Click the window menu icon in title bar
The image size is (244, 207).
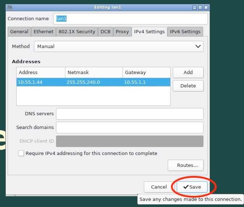coord(9,7)
